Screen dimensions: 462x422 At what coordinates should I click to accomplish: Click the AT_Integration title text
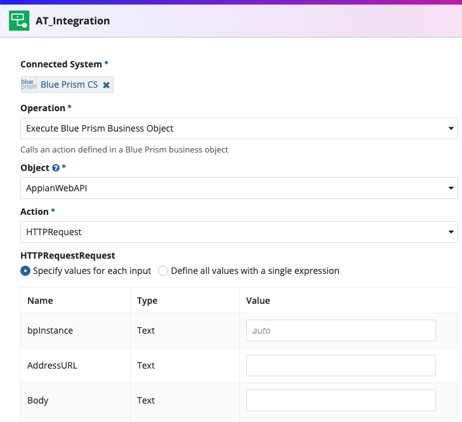[x=72, y=21]
